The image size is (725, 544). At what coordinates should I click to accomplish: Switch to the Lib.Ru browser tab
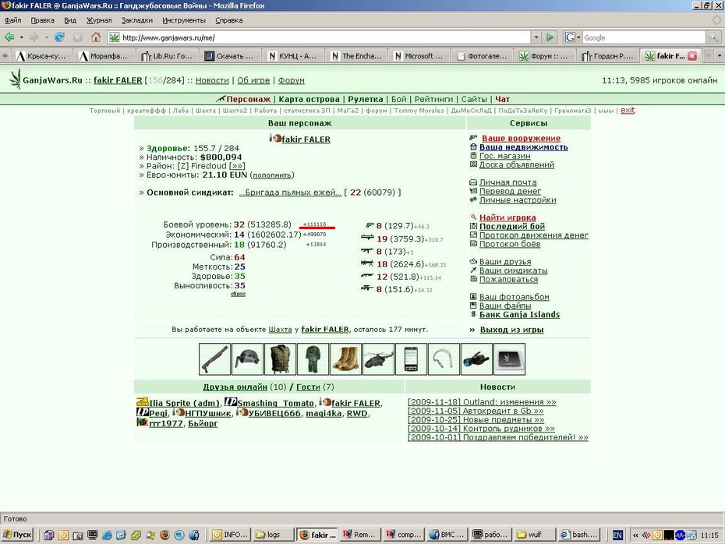167,56
